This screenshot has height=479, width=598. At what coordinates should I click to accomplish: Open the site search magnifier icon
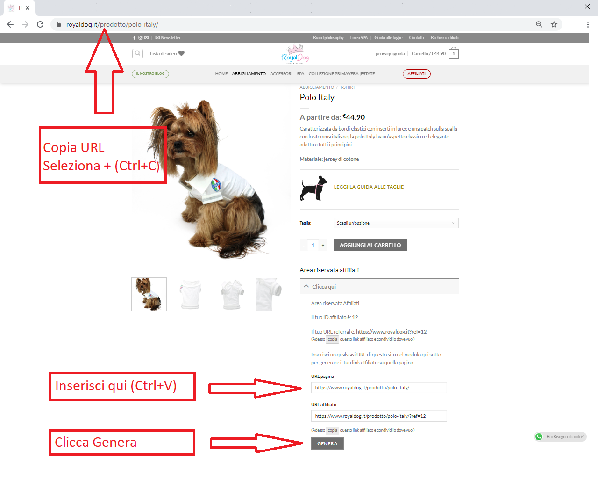[x=137, y=53]
